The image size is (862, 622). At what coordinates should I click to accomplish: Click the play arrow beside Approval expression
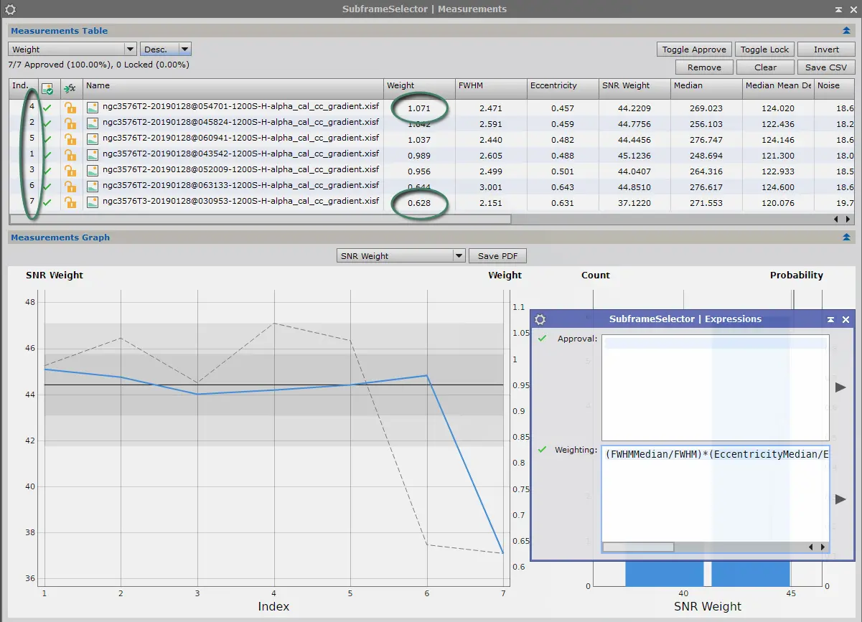click(x=840, y=387)
